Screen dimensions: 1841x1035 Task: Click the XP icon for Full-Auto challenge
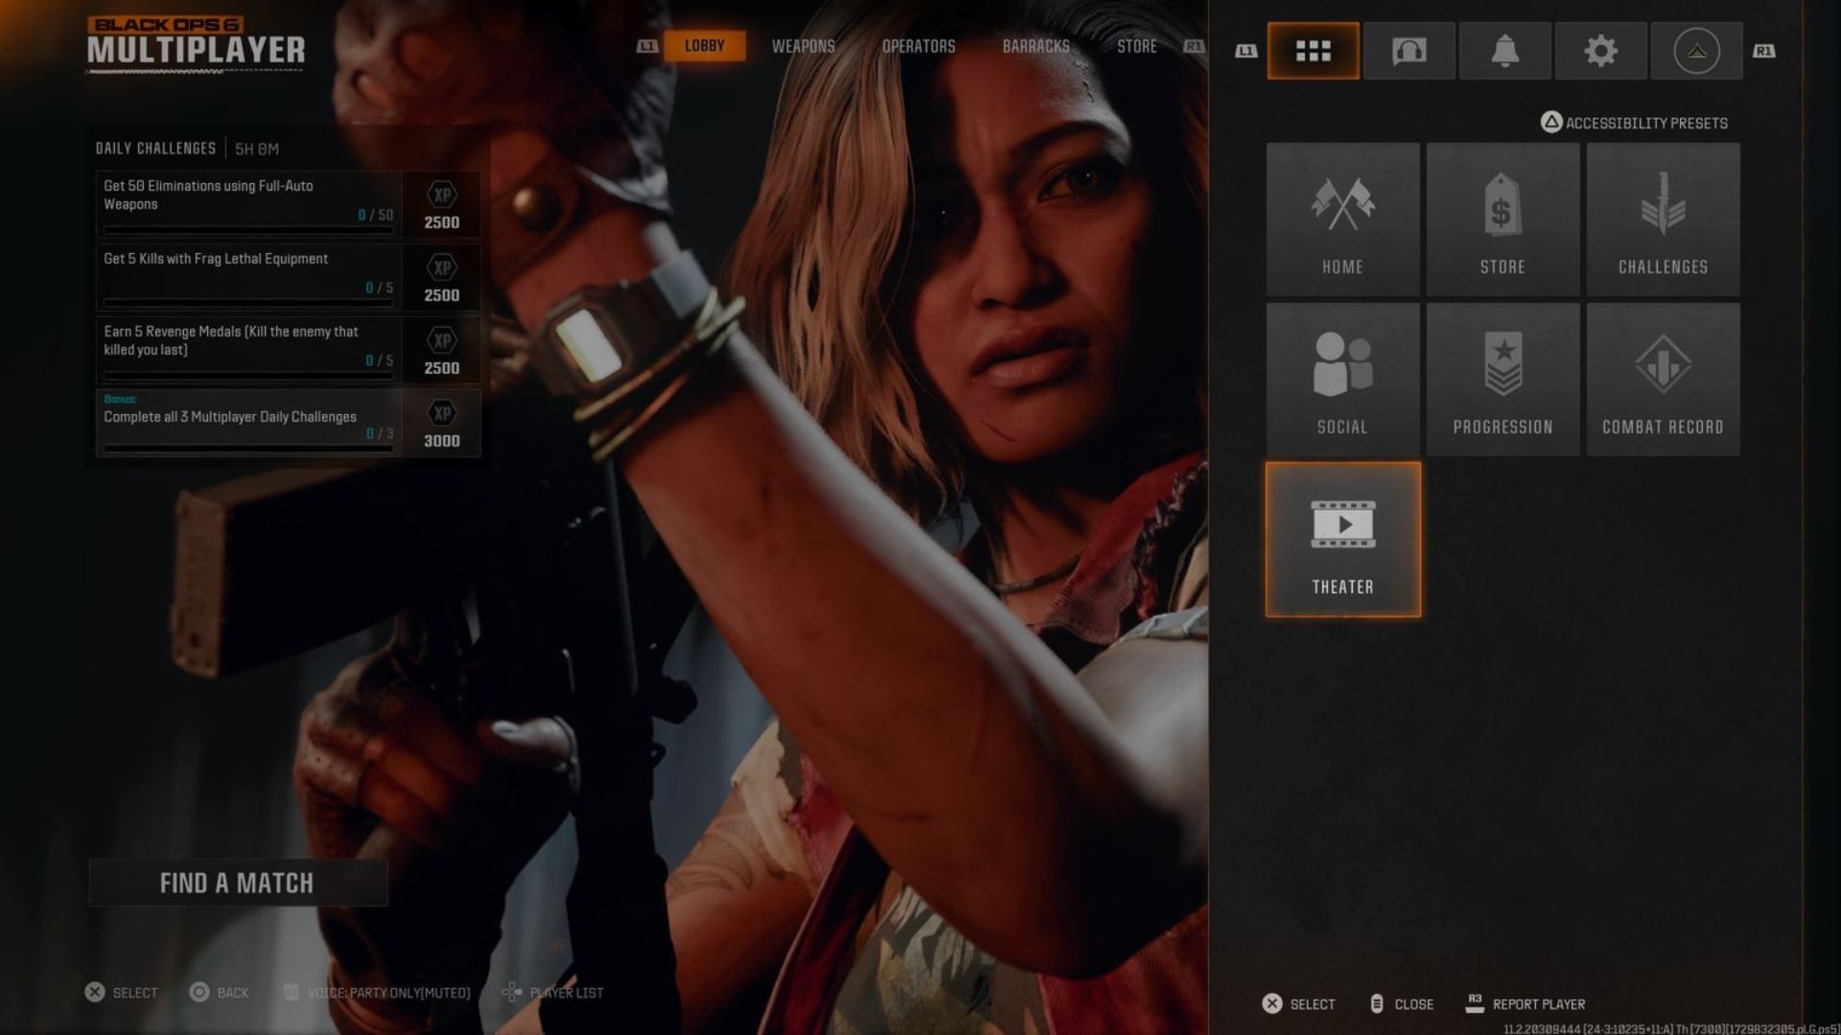[x=442, y=195]
